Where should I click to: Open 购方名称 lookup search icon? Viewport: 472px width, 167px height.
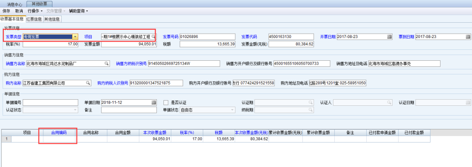click(88, 83)
